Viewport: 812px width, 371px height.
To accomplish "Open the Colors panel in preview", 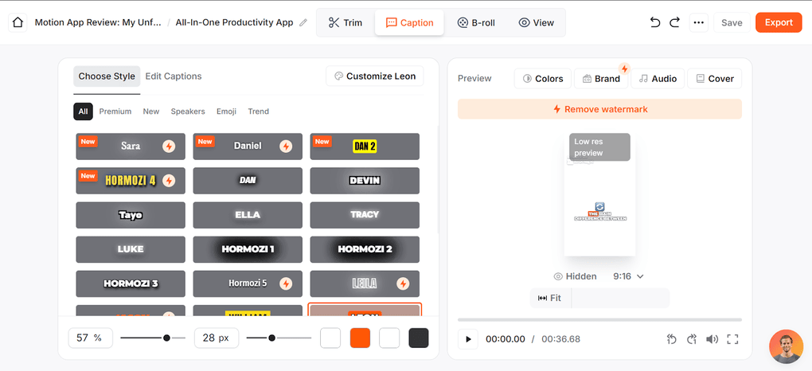I will point(542,79).
